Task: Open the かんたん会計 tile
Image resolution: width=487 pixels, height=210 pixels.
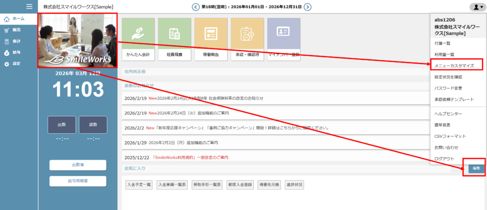Action: point(138,40)
